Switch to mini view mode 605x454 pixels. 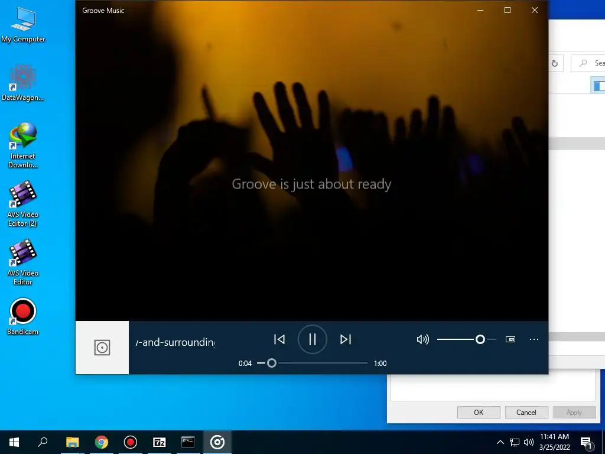[x=510, y=339]
